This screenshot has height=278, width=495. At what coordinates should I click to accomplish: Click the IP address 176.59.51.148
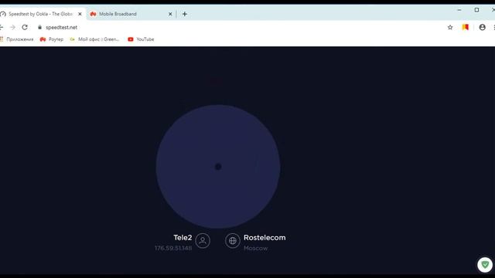click(x=173, y=249)
